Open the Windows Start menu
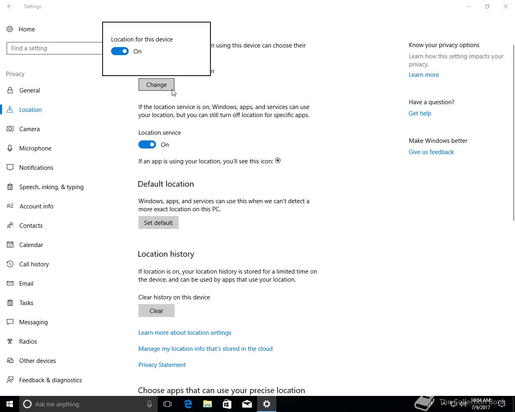Screen dimensions: 515x412 [x=10, y=404]
